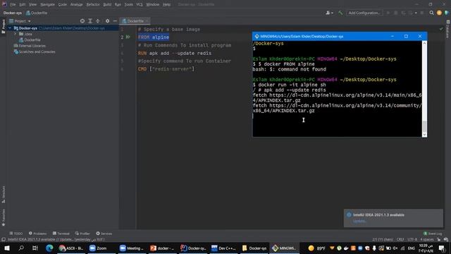451x254 pixels.
Task: Click the Collapse All icon in the Project panel
Action: tap(98, 21)
